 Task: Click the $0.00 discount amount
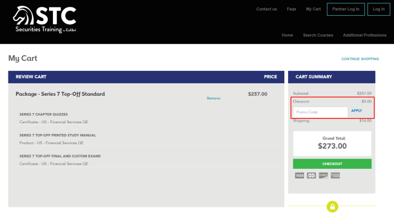click(366, 101)
